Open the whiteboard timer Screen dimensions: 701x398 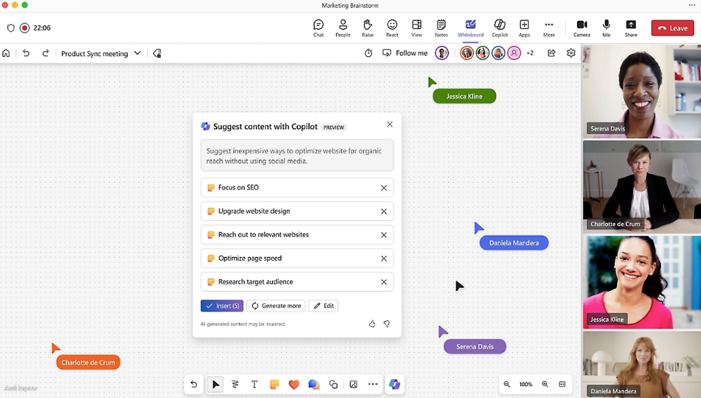click(368, 53)
